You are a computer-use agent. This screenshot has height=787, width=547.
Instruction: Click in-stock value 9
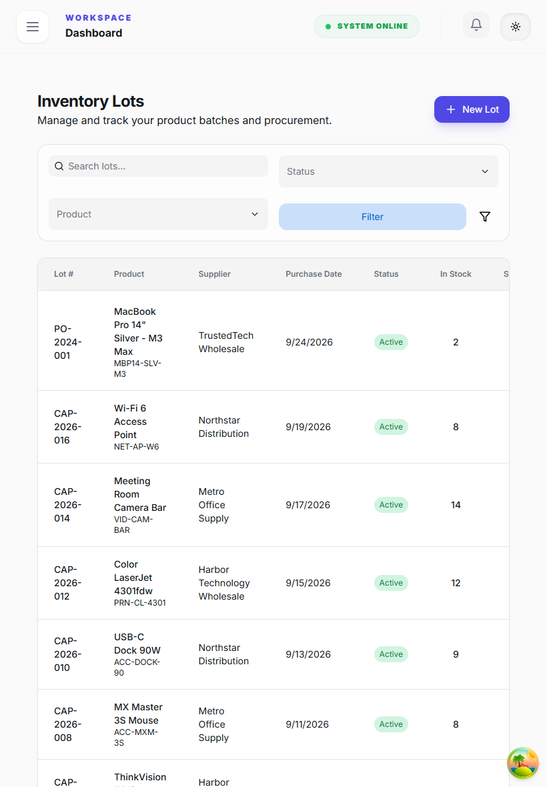click(456, 654)
